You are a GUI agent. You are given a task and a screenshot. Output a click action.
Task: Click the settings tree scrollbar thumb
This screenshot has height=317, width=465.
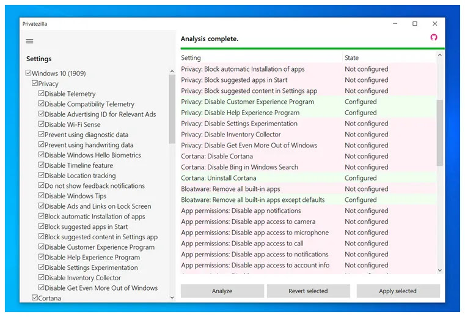[x=172, y=109]
